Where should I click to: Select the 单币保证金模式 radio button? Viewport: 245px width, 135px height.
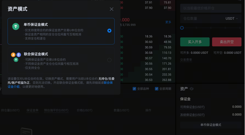pos(109,31)
